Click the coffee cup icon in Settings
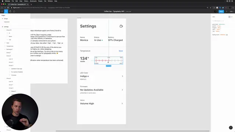Image resolution: width=235 pixels, height=132 pixels. [x=121, y=26]
